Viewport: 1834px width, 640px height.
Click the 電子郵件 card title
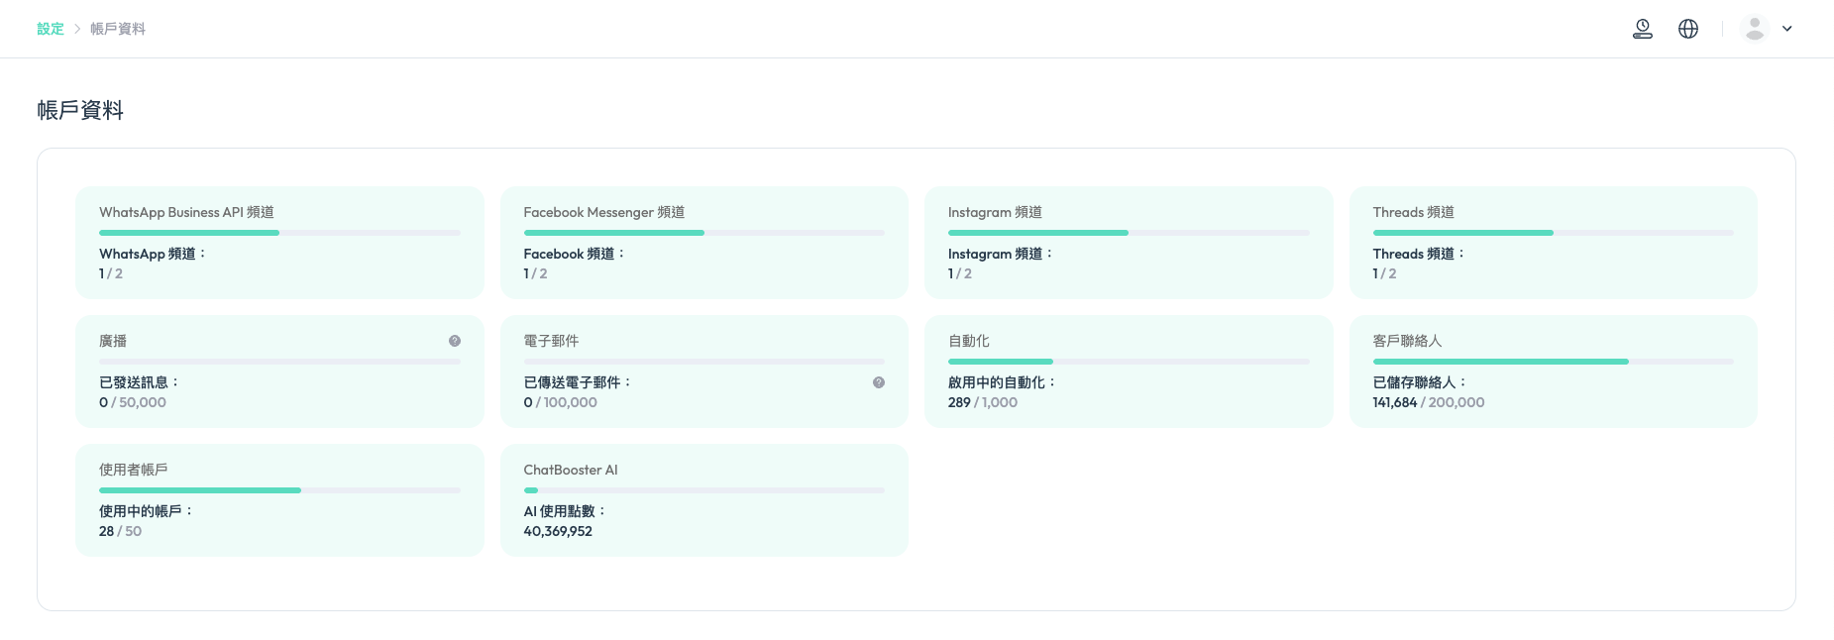pyautogui.click(x=552, y=341)
